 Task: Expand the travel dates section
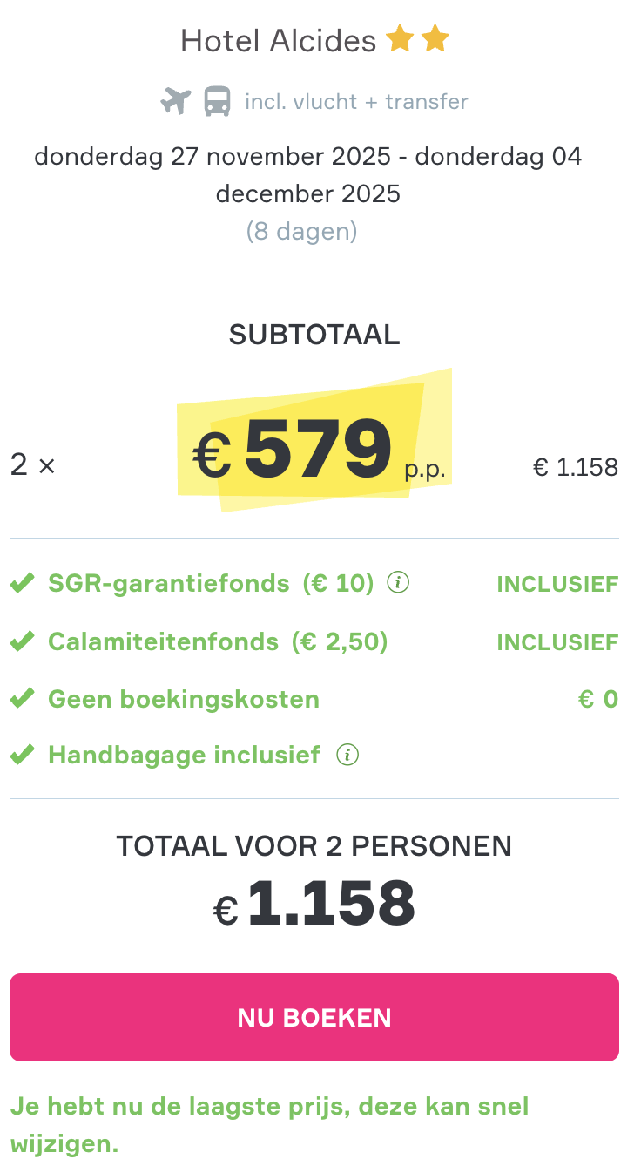[x=308, y=174]
